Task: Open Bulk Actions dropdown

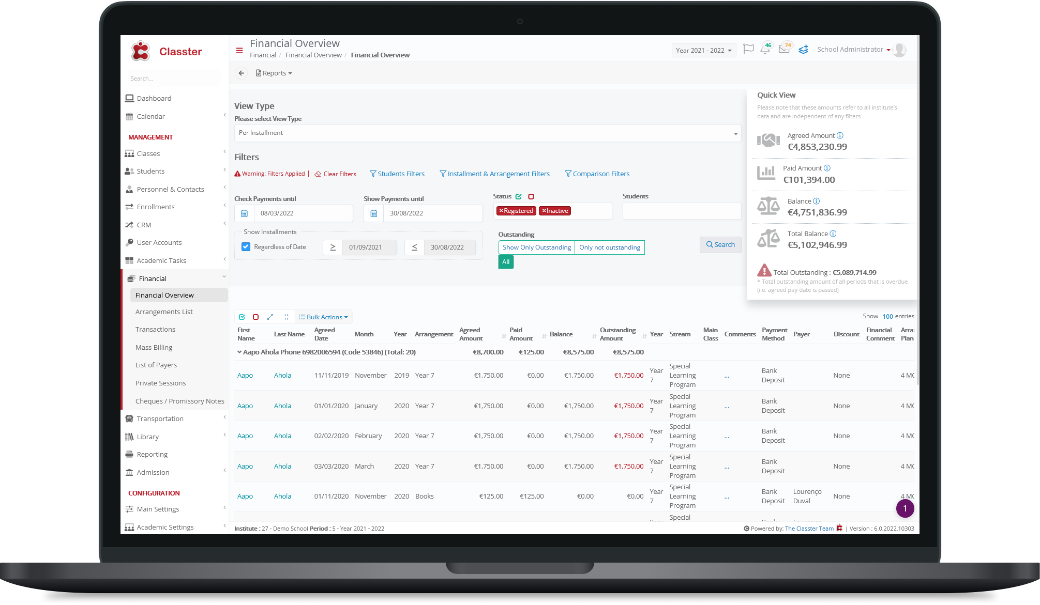Action: 323,317
